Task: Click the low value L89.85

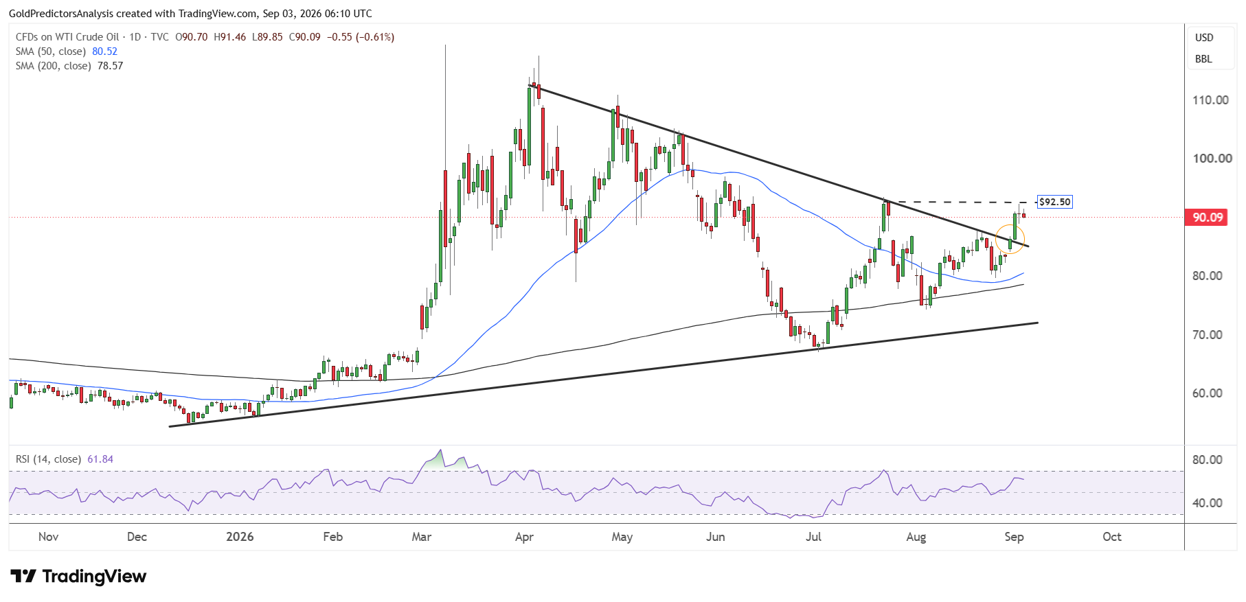Action: click(x=268, y=37)
